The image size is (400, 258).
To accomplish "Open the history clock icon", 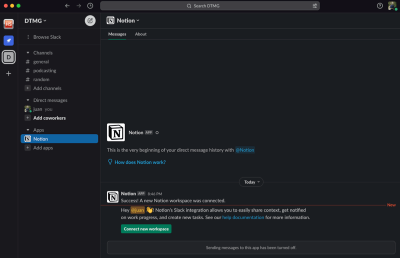I will pos(90,5).
